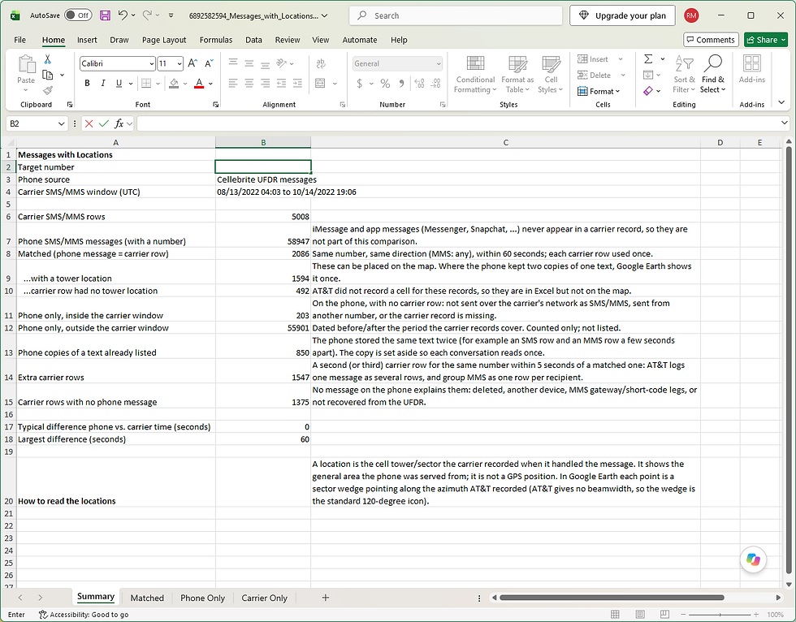Viewport: 796px width, 622px height.
Task: Expand the formula bar
Action: [x=785, y=123]
